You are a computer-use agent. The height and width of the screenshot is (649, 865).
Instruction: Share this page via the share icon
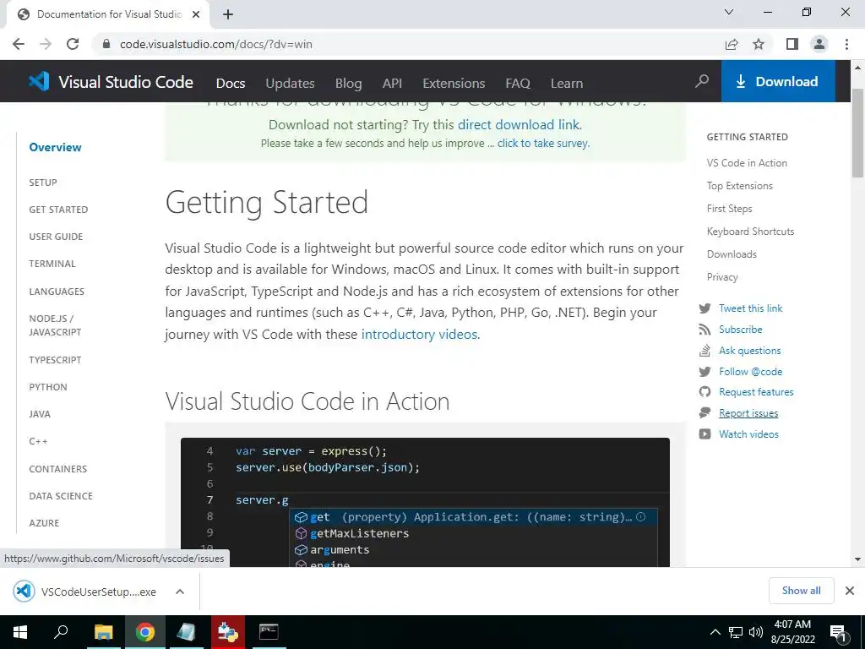pos(732,44)
